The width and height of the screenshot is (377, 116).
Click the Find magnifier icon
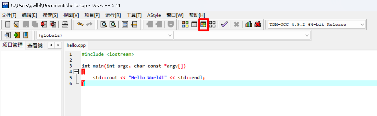tap(104, 24)
